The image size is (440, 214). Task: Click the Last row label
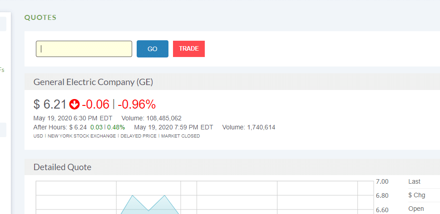[414, 181]
